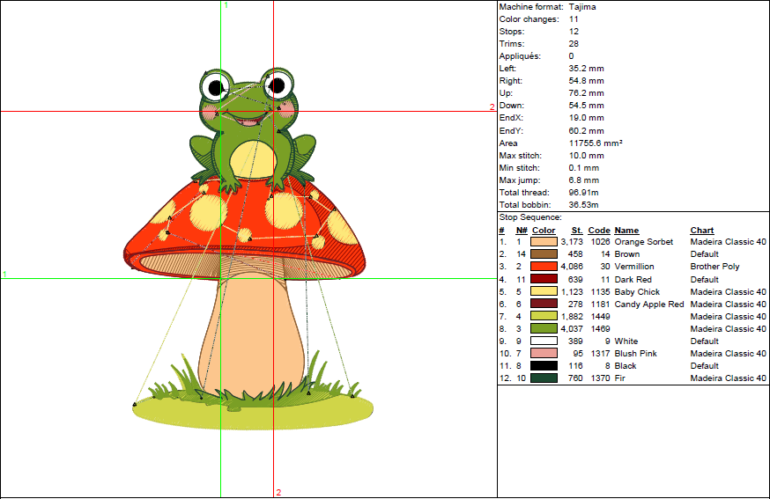Image resolution: width=770 pixels, height=499 pixels.
Task: Click the Candy Apple Red name
Action: coord(649,304)
